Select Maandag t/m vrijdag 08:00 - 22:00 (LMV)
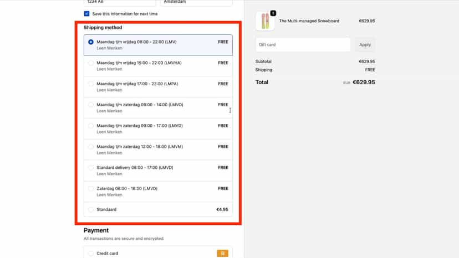 coord(158,45)
